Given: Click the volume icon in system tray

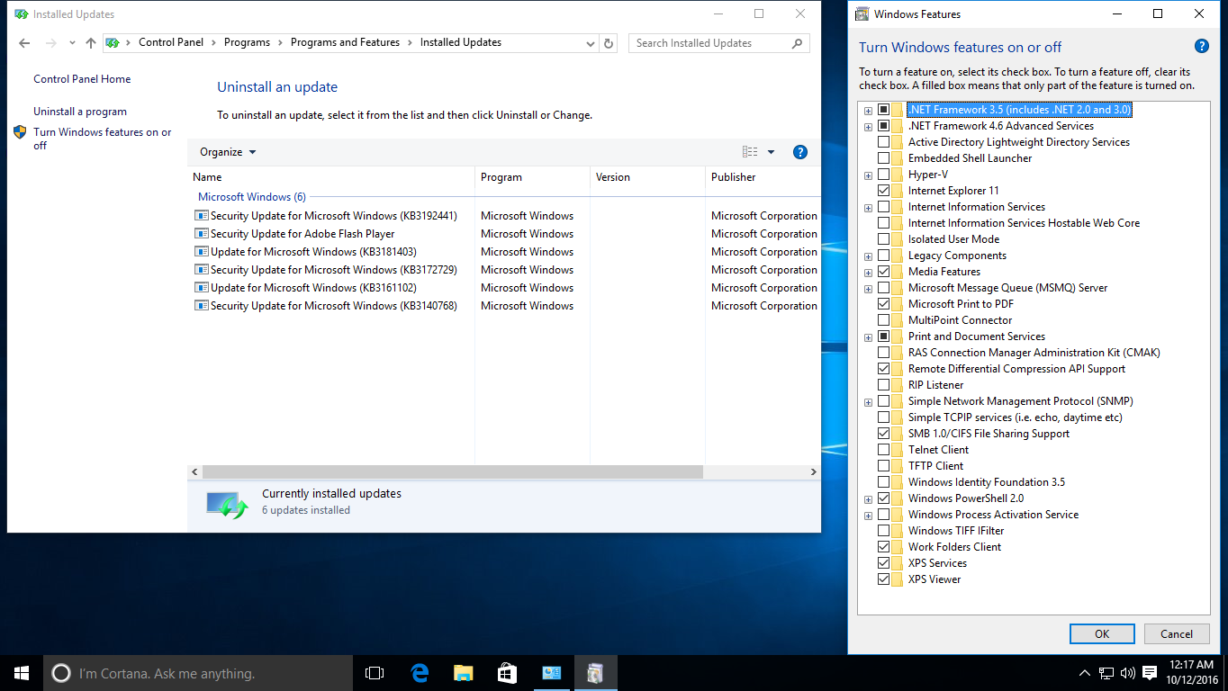Looking at the screenshot, I should pos(1128,673).
